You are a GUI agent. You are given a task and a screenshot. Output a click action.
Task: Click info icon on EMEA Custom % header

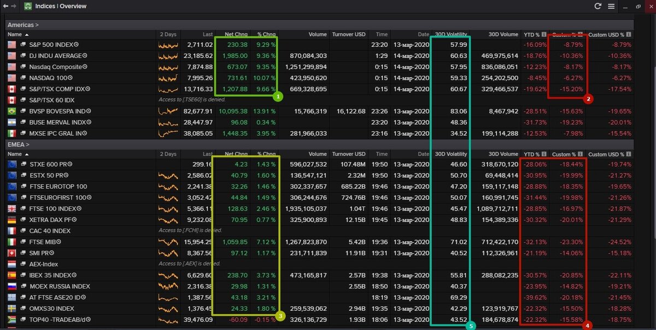click(582, 154)
